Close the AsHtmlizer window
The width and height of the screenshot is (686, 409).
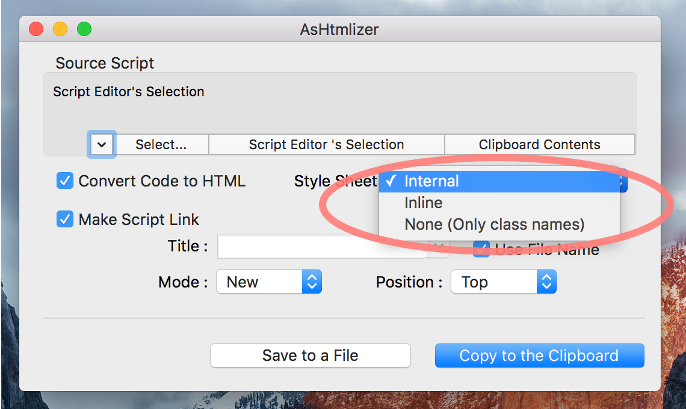coord(36,29)
